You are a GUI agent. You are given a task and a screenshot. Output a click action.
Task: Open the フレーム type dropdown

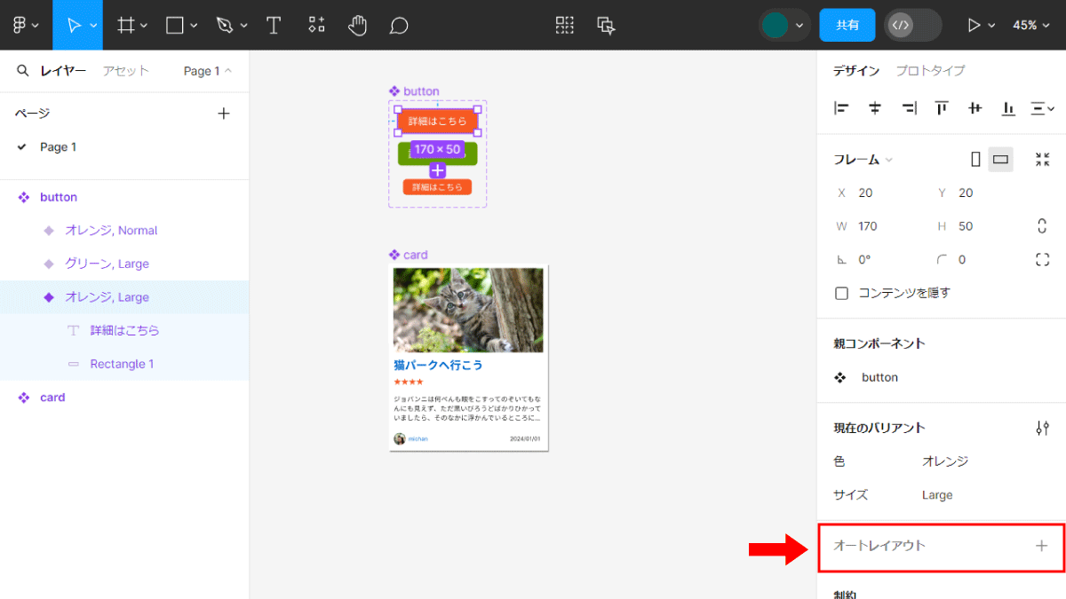point(863,160)
